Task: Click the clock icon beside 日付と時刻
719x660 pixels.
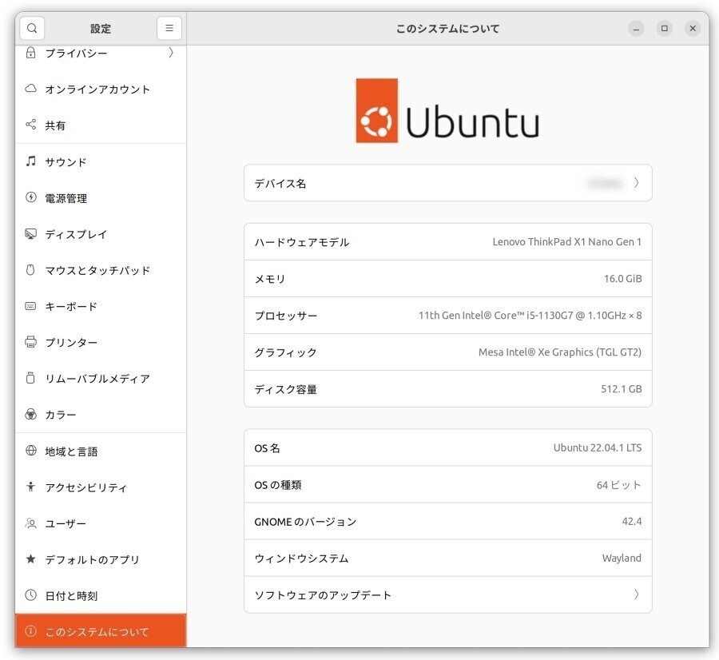Action: (30, 595)
